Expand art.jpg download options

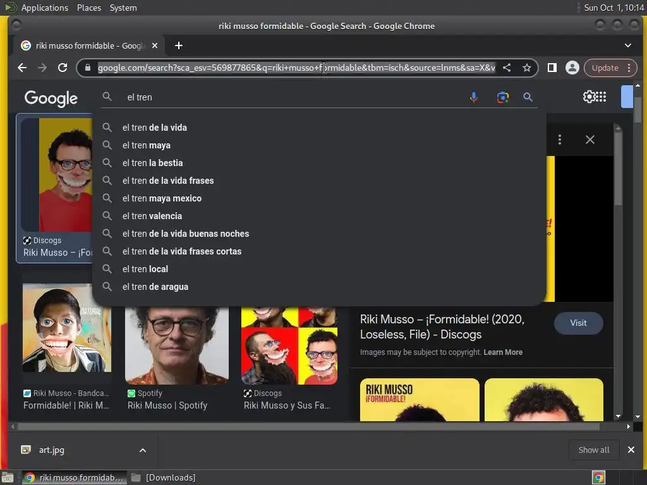(143, 450)
